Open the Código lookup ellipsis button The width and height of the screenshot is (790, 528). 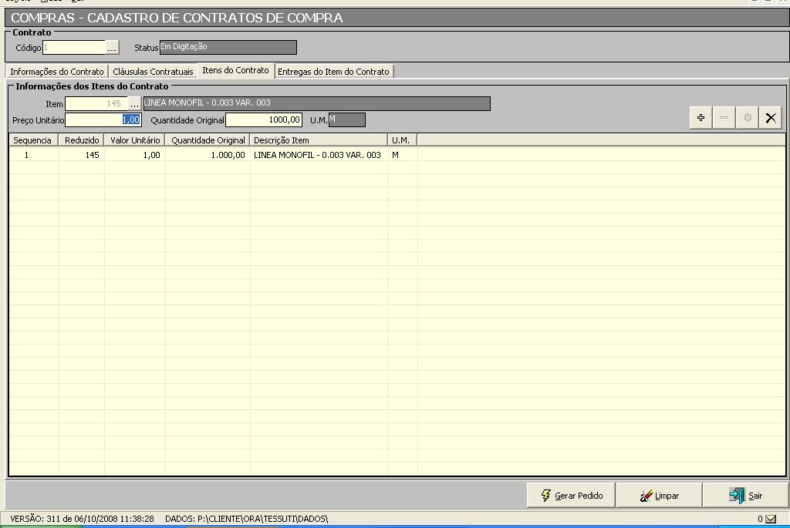coord(113,48)
